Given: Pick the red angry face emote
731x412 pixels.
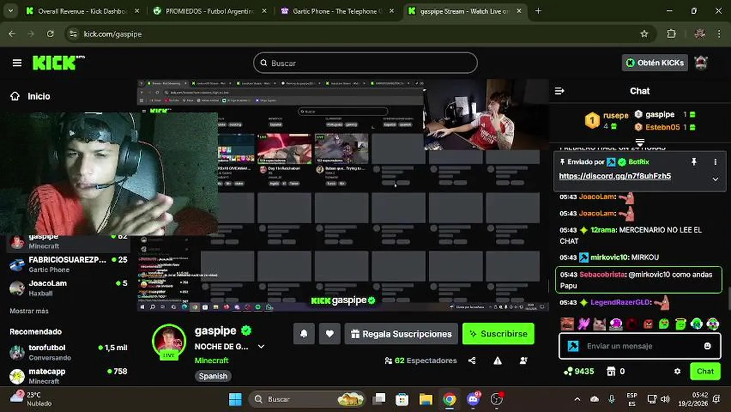Looking at the screenshot, I should point(648,324).
